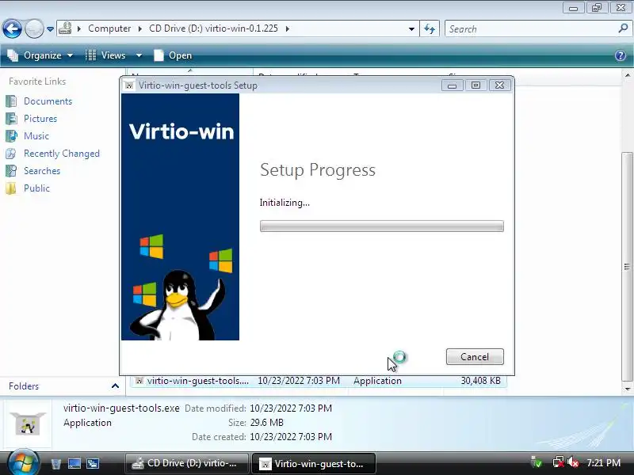Open the Windows Start orb
Image resolution: width=634 pixels, height=475 pixels.
(23, 462)
